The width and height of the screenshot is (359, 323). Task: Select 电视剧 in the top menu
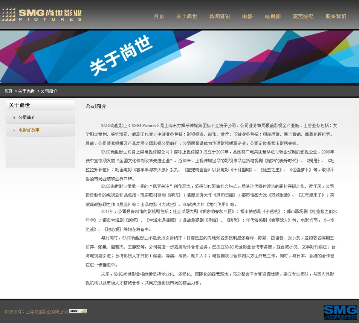[272, 16]
